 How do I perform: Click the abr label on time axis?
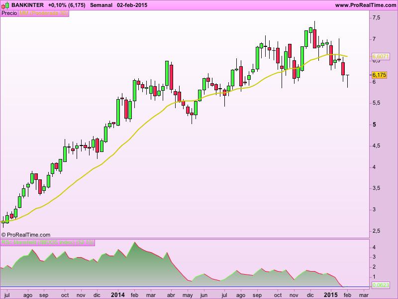[171, 295]
